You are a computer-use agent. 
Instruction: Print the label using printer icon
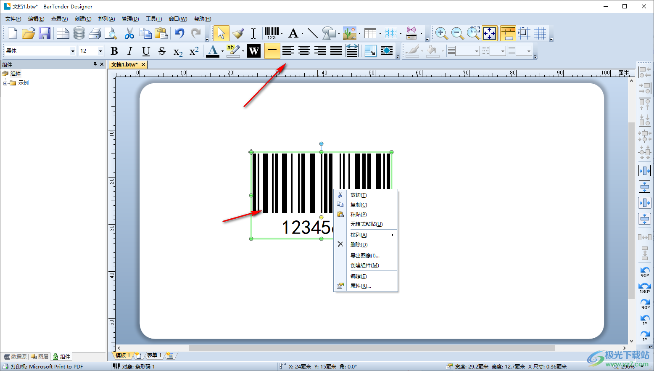tap(95, 33)
